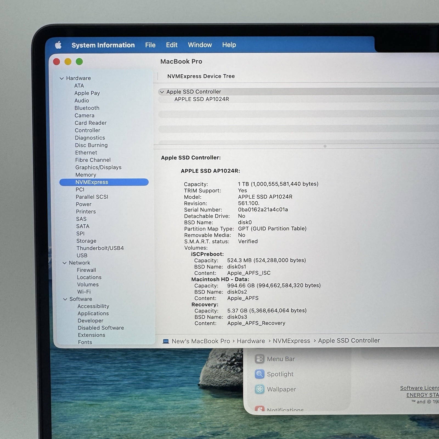Collapse the Network section in the sidebar
Screen dimensions: 439x439
pyautogui.click(x=64, y=263)
